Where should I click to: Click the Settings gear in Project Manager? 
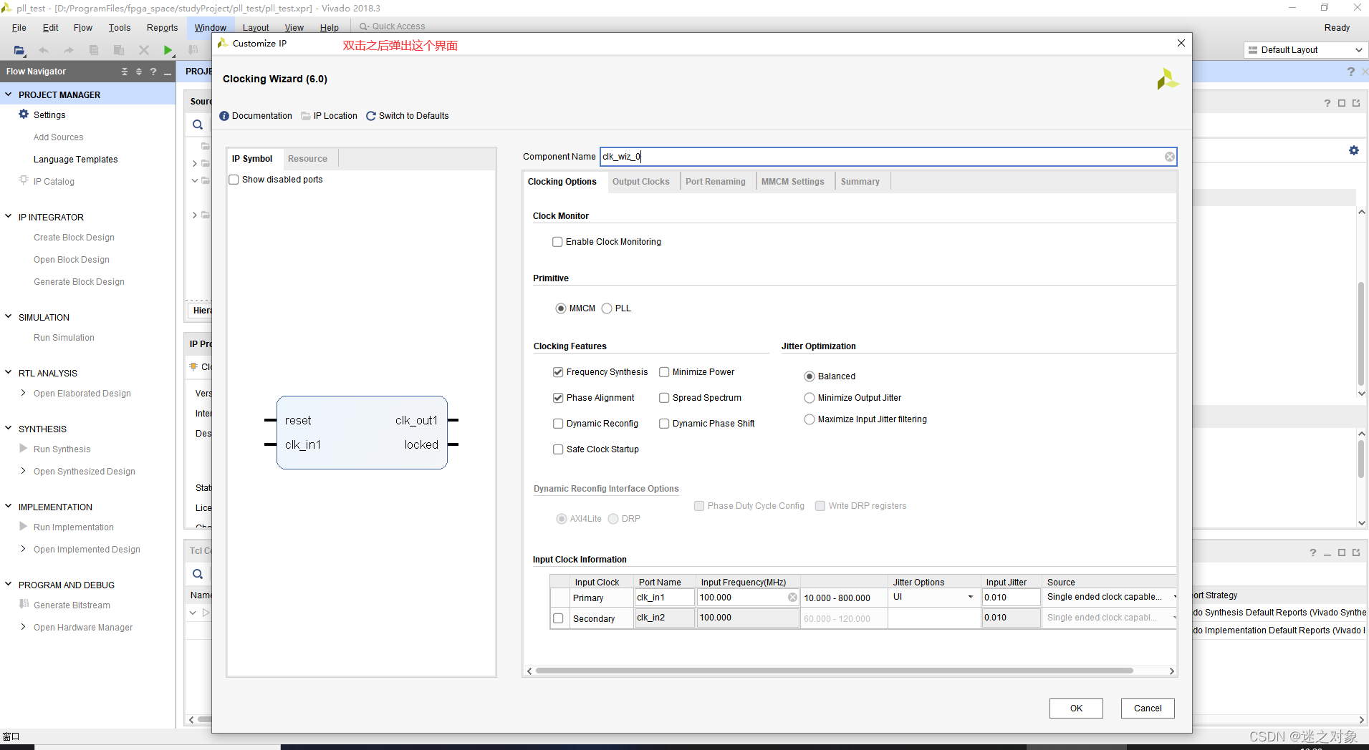click(x=24, y=115)
